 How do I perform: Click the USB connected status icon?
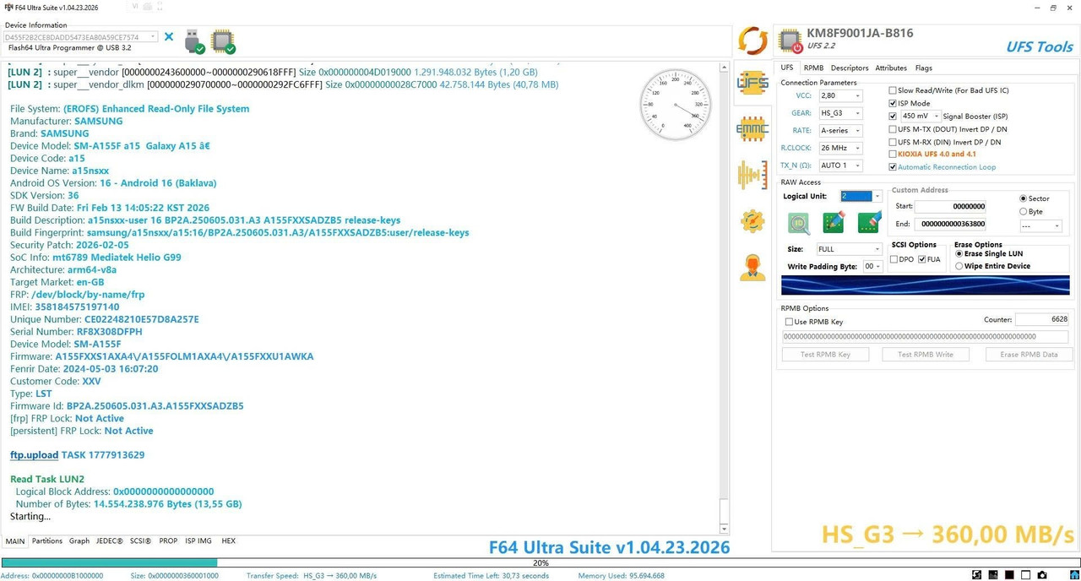(194, 41)
